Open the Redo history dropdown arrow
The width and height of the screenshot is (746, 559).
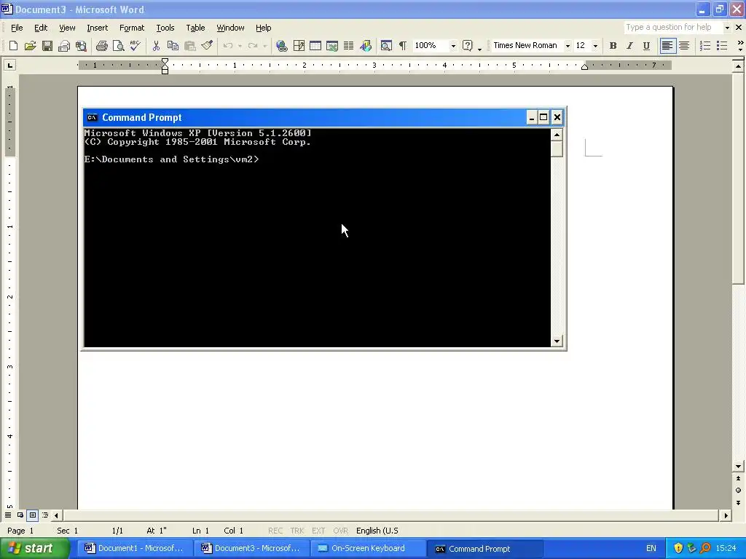click(265, 46)
